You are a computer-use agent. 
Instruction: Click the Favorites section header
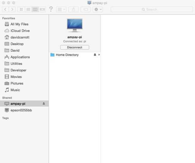pos(8,18)
